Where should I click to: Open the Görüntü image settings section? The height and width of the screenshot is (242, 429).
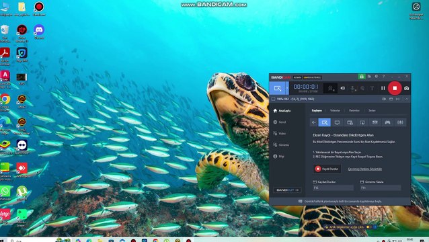pyautogui.click(x=281, y=145)
